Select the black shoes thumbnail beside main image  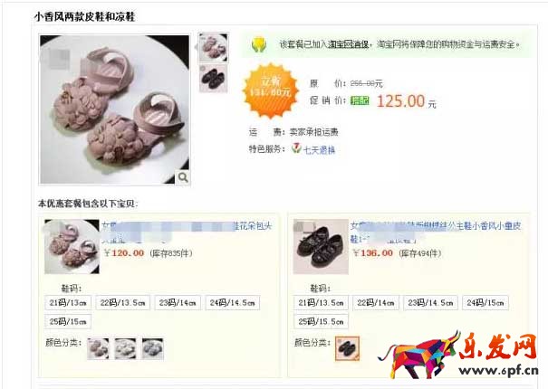tap(213, 78)
